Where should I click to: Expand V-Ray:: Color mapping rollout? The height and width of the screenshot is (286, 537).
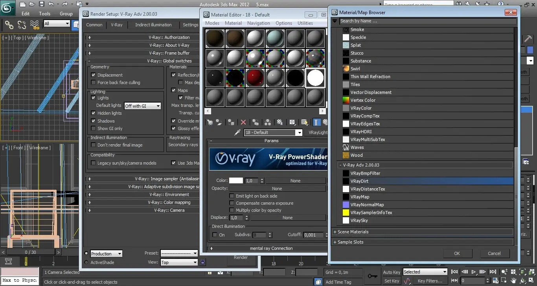[143, 202]
